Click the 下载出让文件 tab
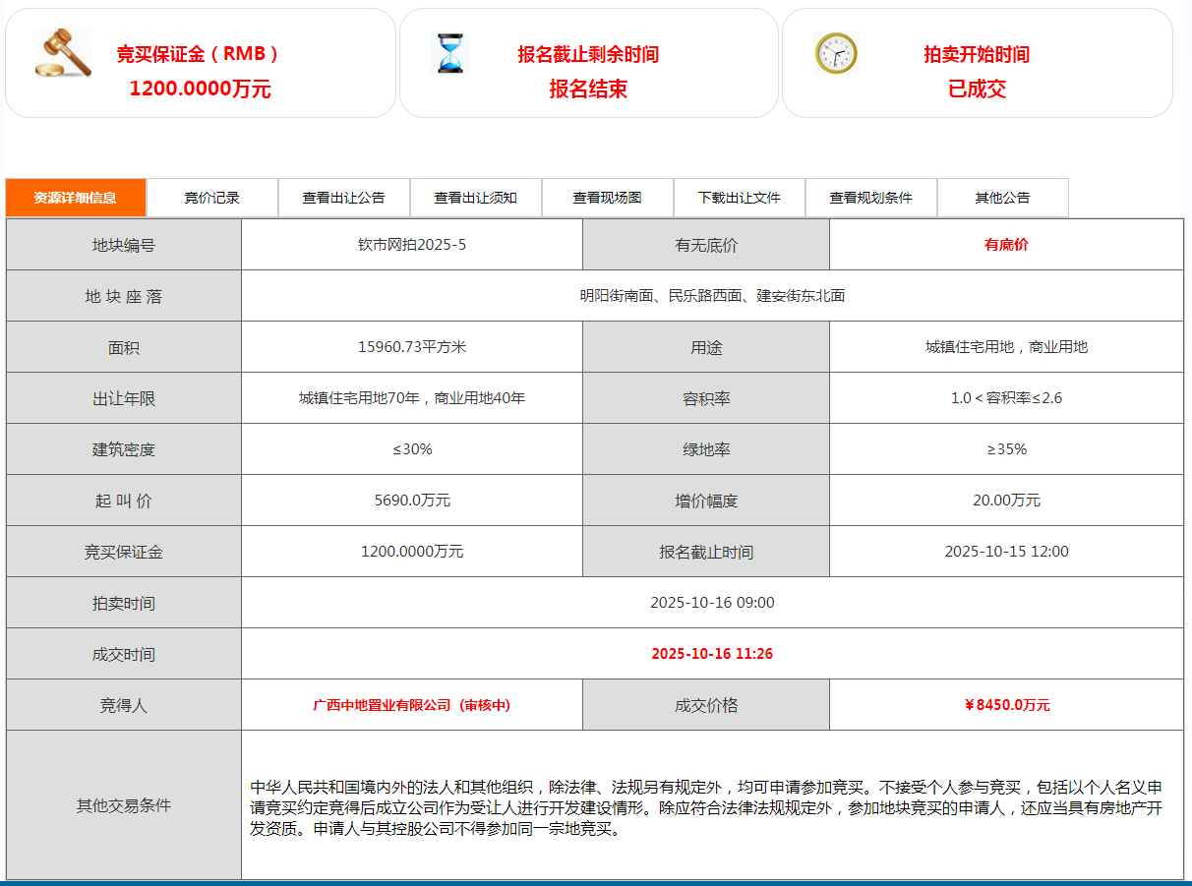The image size is (1192, 886). coord(740,198)
